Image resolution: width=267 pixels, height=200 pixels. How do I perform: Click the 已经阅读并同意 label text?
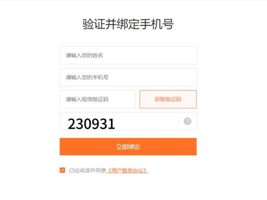click(87, 171)
